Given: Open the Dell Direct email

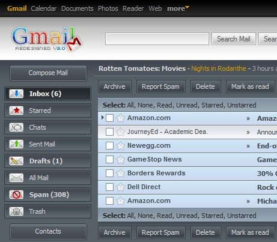Looking at the screenshot, I should pyautogui.click(x=187, y=187).
